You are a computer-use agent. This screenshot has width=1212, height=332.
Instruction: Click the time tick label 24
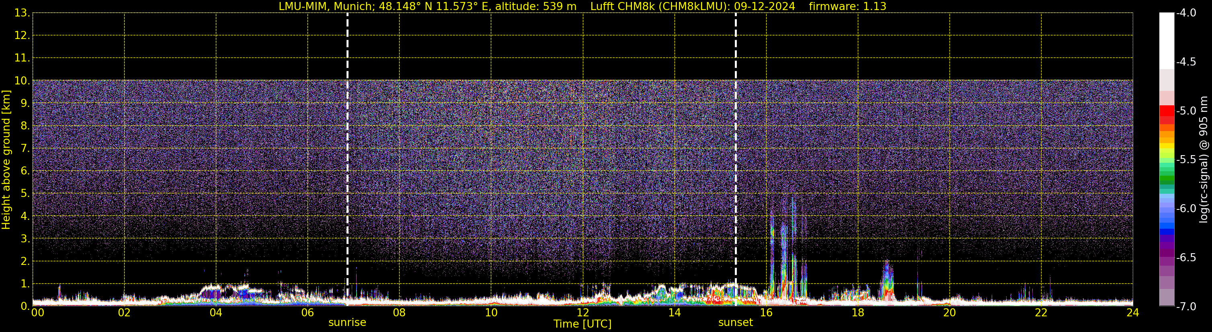1132,313
